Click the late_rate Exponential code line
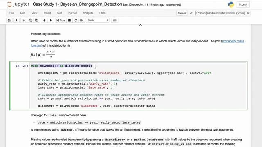The height and width of the screenshot is (147, 262). [x=76, y=87]
